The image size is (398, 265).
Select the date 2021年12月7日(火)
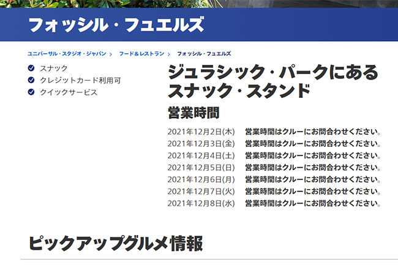pyautogui.click(x=201, y=192)
